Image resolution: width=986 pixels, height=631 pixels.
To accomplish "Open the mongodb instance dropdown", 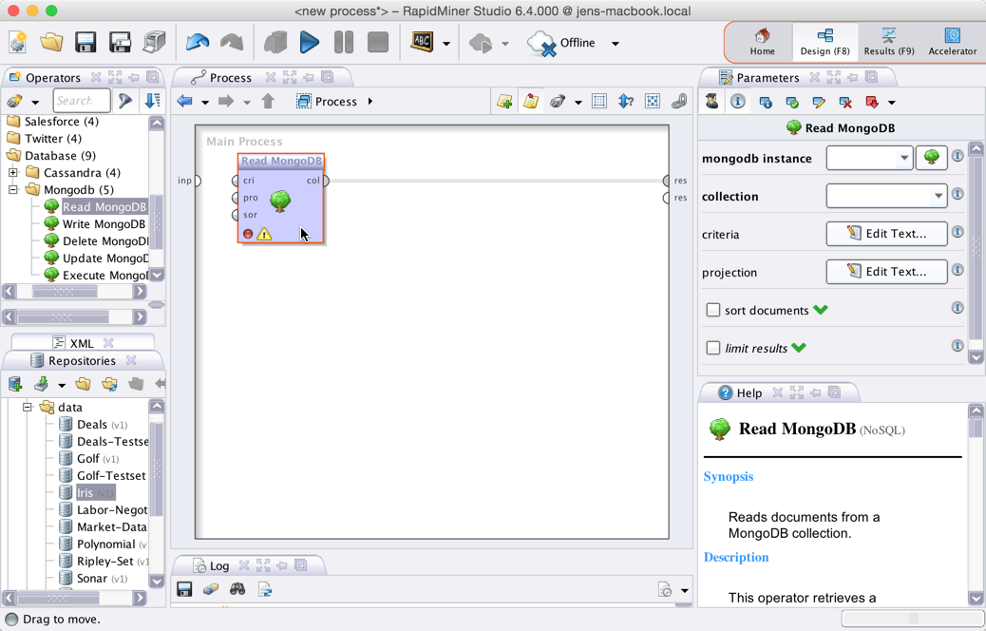I will (x=903, y=158).
